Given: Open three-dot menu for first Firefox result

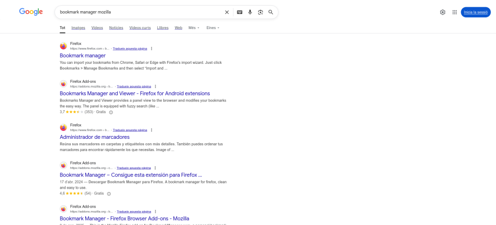Looking at the screenshot, I should click(152, 48).
